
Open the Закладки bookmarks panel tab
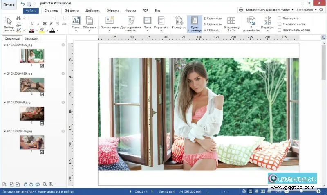pos(31,38)
